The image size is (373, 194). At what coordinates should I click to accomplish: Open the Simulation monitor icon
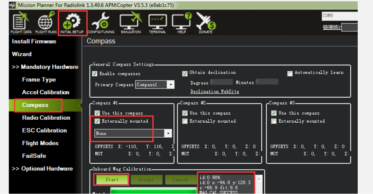(131, 23)
